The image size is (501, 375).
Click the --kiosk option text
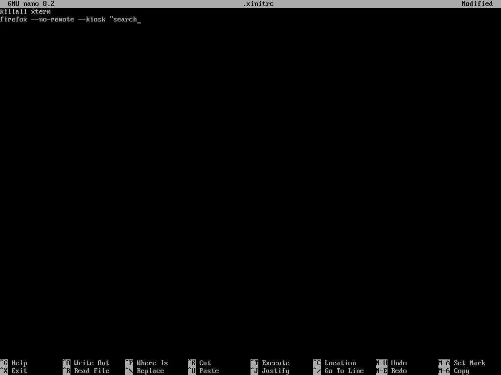pyautogui.click(x=91, y=20)
